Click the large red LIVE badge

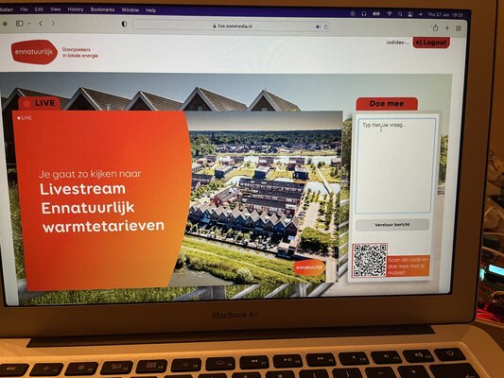pos(39,103)
